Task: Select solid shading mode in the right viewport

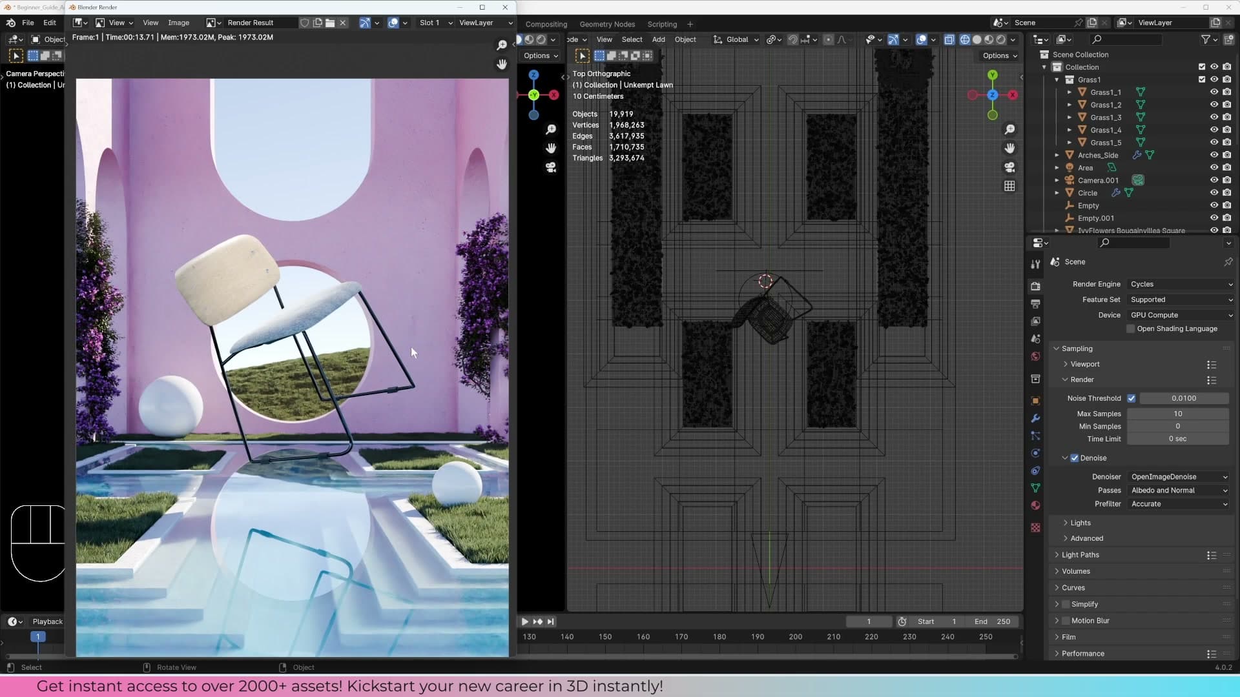Action: click(977, 39)
